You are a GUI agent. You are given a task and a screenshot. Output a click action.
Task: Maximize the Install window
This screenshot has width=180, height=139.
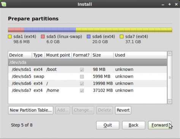(x=169, y=4)
